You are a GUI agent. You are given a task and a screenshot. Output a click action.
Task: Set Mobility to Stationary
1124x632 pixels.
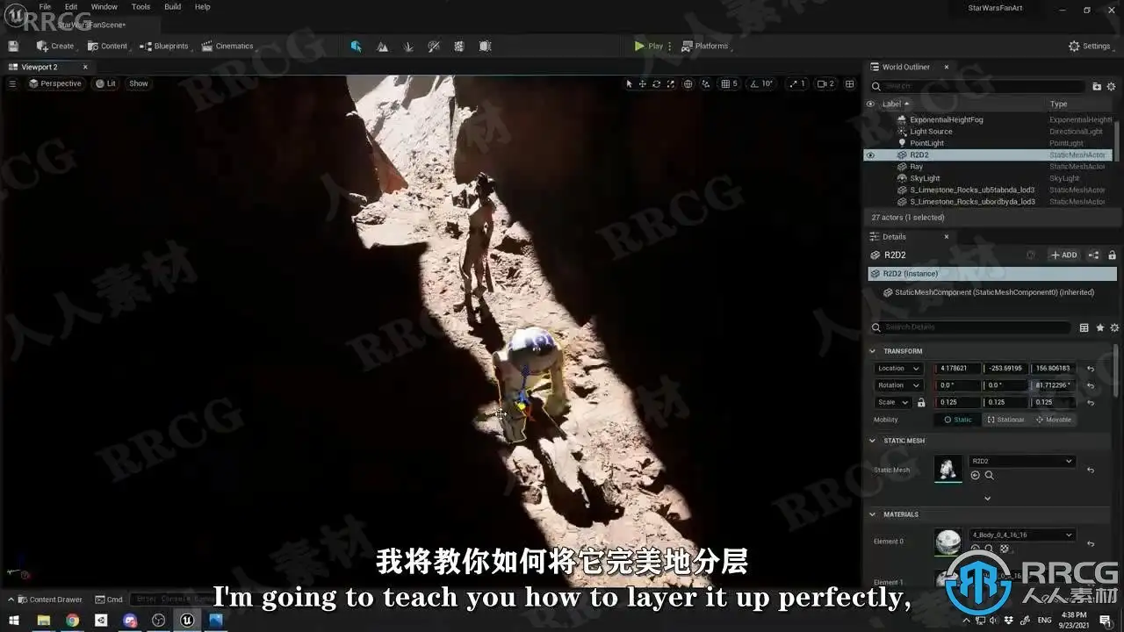coord(1005,420)
